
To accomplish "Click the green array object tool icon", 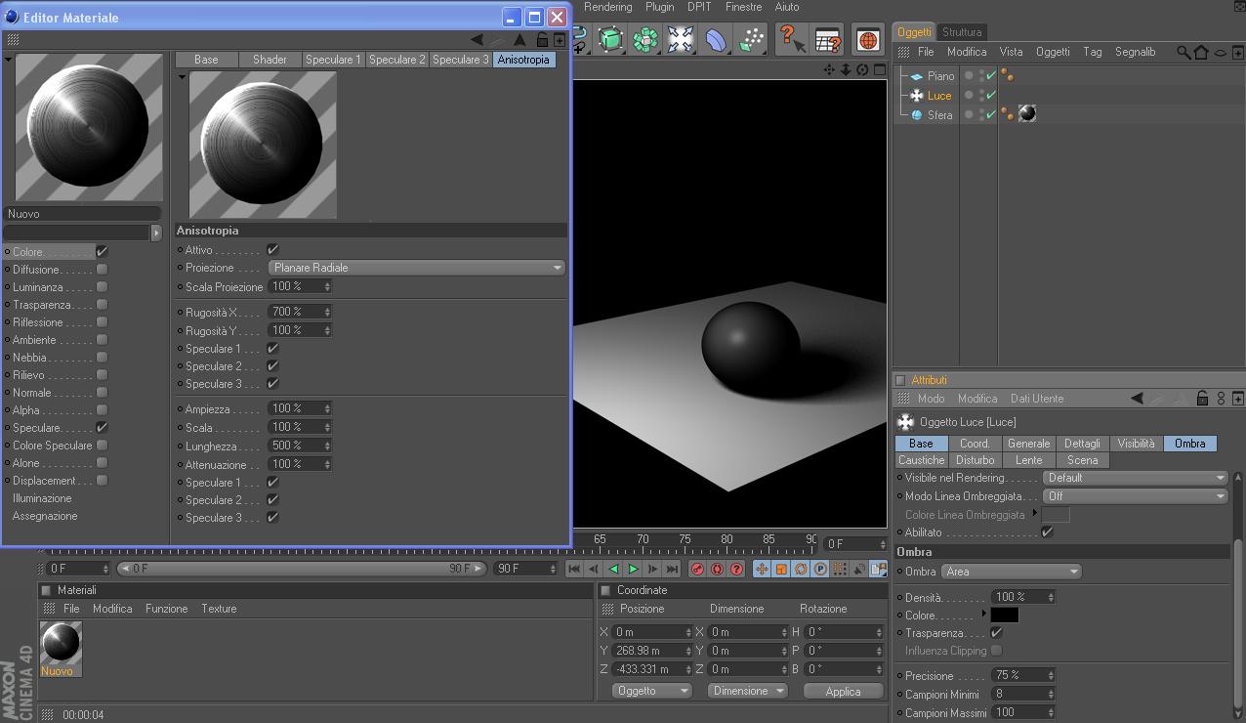I will [645, 39].
